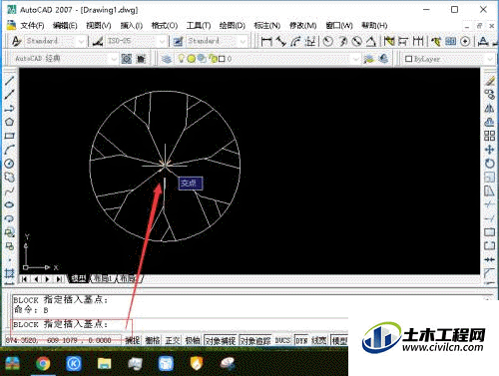499x376 pixels.
Task: Open the 插入(I) menu
Action: coord(132,26)
